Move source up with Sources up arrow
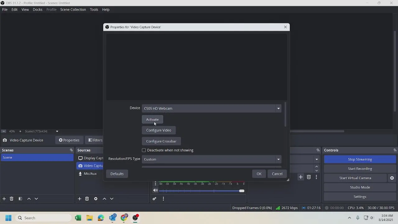398x224 pixels. click(x=104, y=199)
